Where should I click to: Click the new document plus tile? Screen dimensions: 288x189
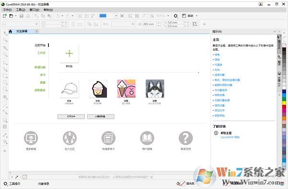[x=69, y=53]
